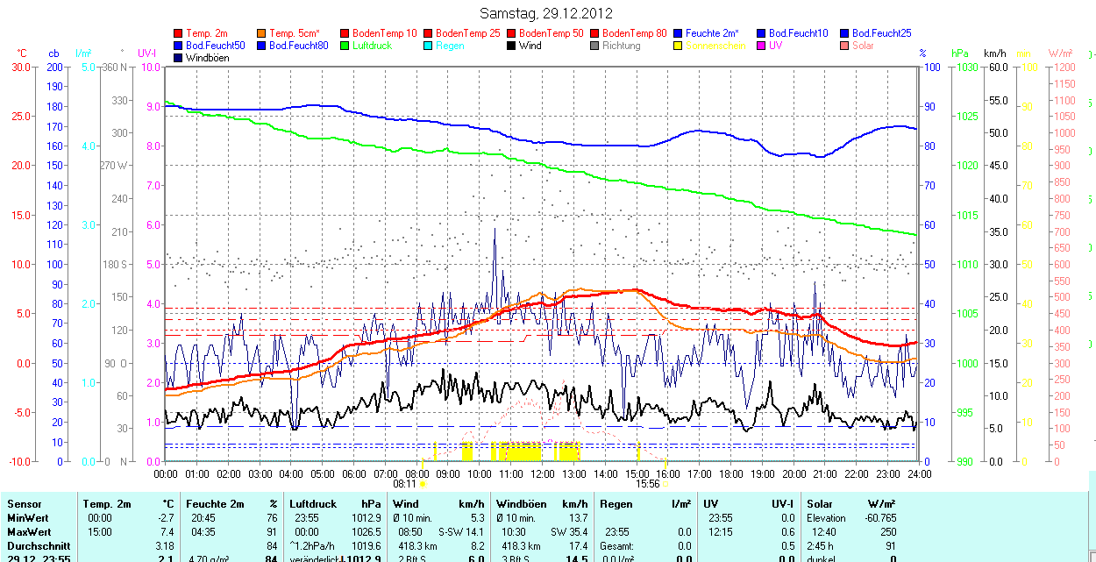Click the orange Temp. 5cm legend square

[262, 33]
